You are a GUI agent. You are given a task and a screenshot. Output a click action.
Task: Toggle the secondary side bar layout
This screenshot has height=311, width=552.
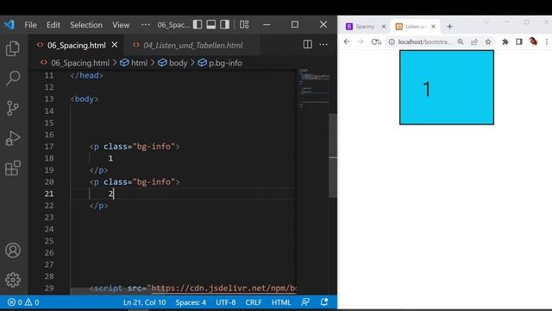(224, 24)
